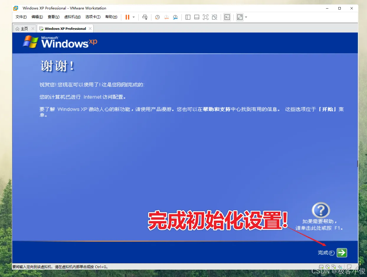Image resolution: width=367 pixels, height=277 pixels.
Task: Click the message log icon in status bar
Action: [349, 267]
